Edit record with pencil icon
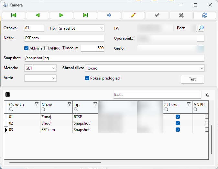This screenshot has height=169, width=218. point(133,15)
